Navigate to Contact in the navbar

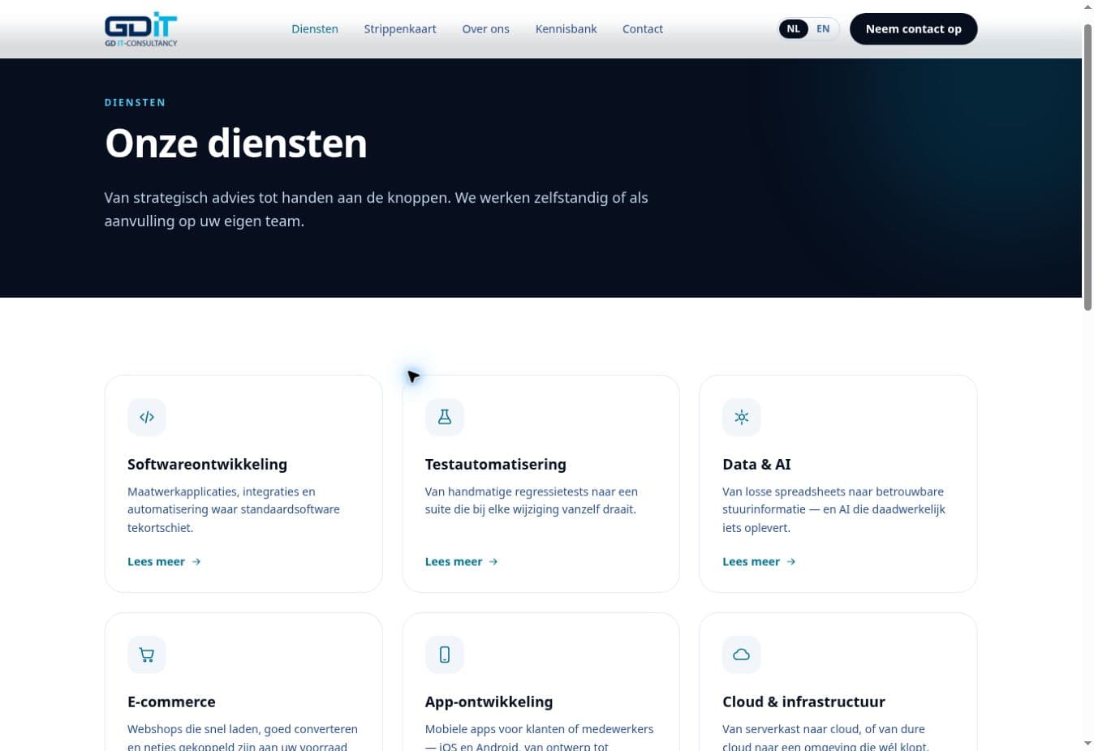click(x=643, y=29)
